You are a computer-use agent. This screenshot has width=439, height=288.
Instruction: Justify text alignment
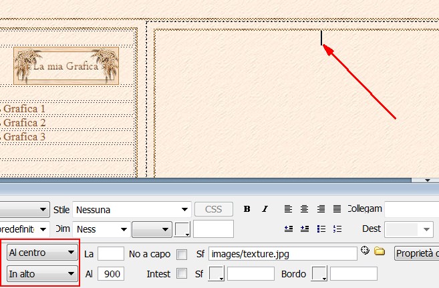pyautogui.click(x=337, y=209)
